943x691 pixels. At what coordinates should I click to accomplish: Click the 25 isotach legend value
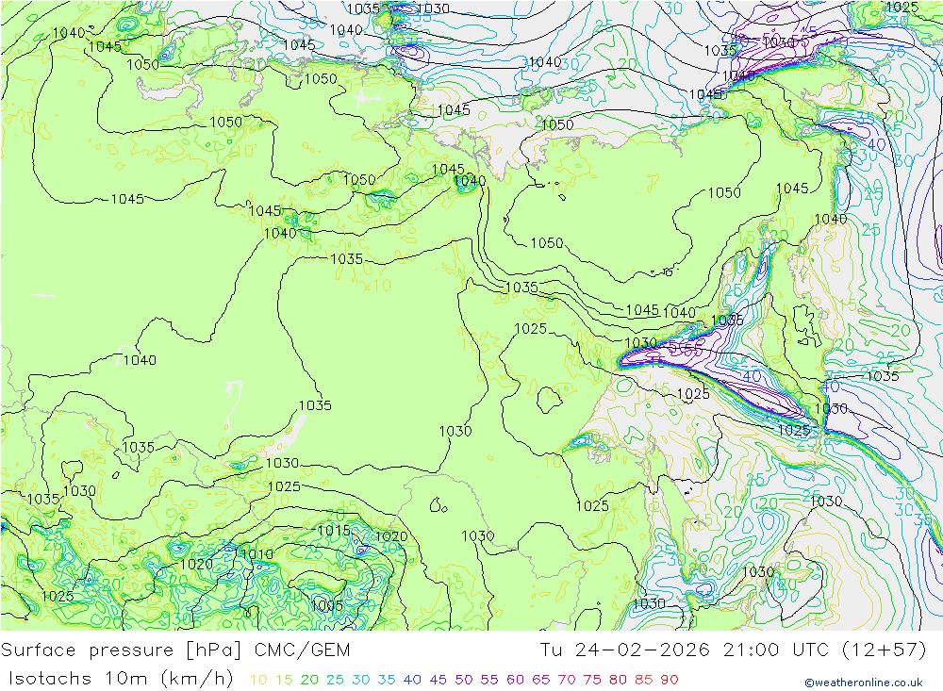[x=335, y=680]
